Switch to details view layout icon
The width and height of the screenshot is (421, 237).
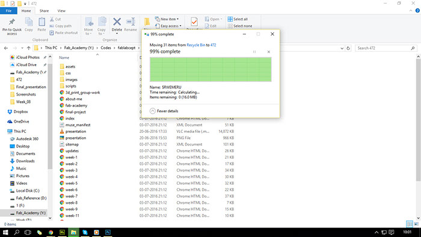pos(410,224)
